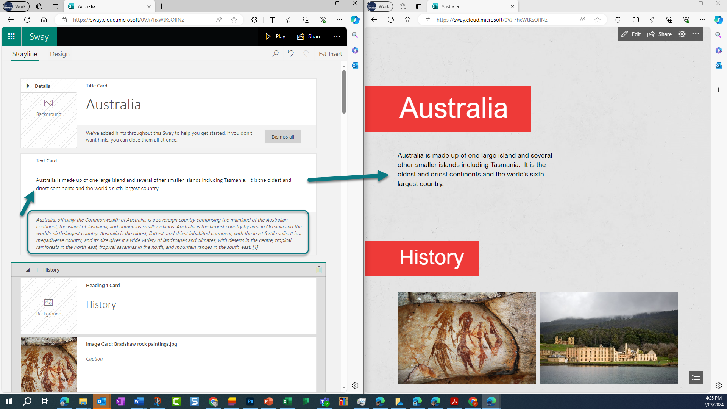
Task: Click the History heading text field
Action: coord(101,304)
